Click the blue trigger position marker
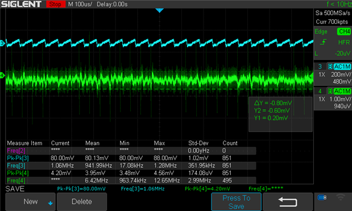This screenshot has width=352, height=211. pyautogui.click(x=159, y=10)
